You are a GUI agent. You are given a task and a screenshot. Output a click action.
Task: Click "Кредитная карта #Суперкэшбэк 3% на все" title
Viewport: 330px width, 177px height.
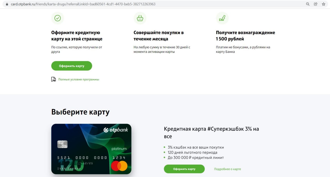pos(211,132)
